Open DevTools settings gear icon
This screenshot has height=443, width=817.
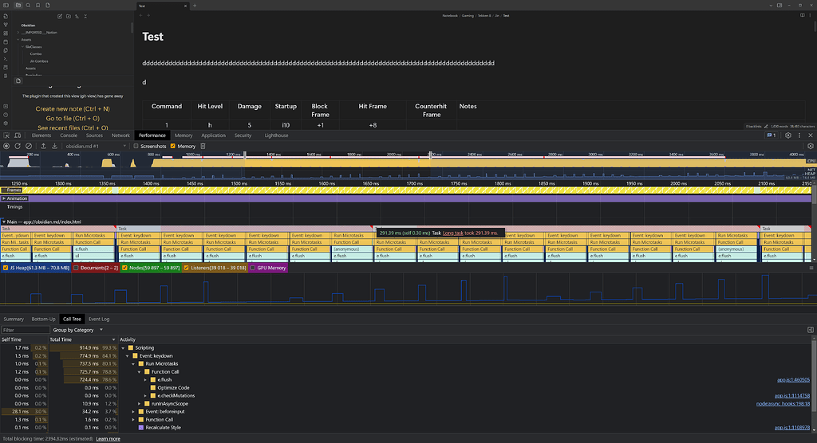(x=787, y=135)
